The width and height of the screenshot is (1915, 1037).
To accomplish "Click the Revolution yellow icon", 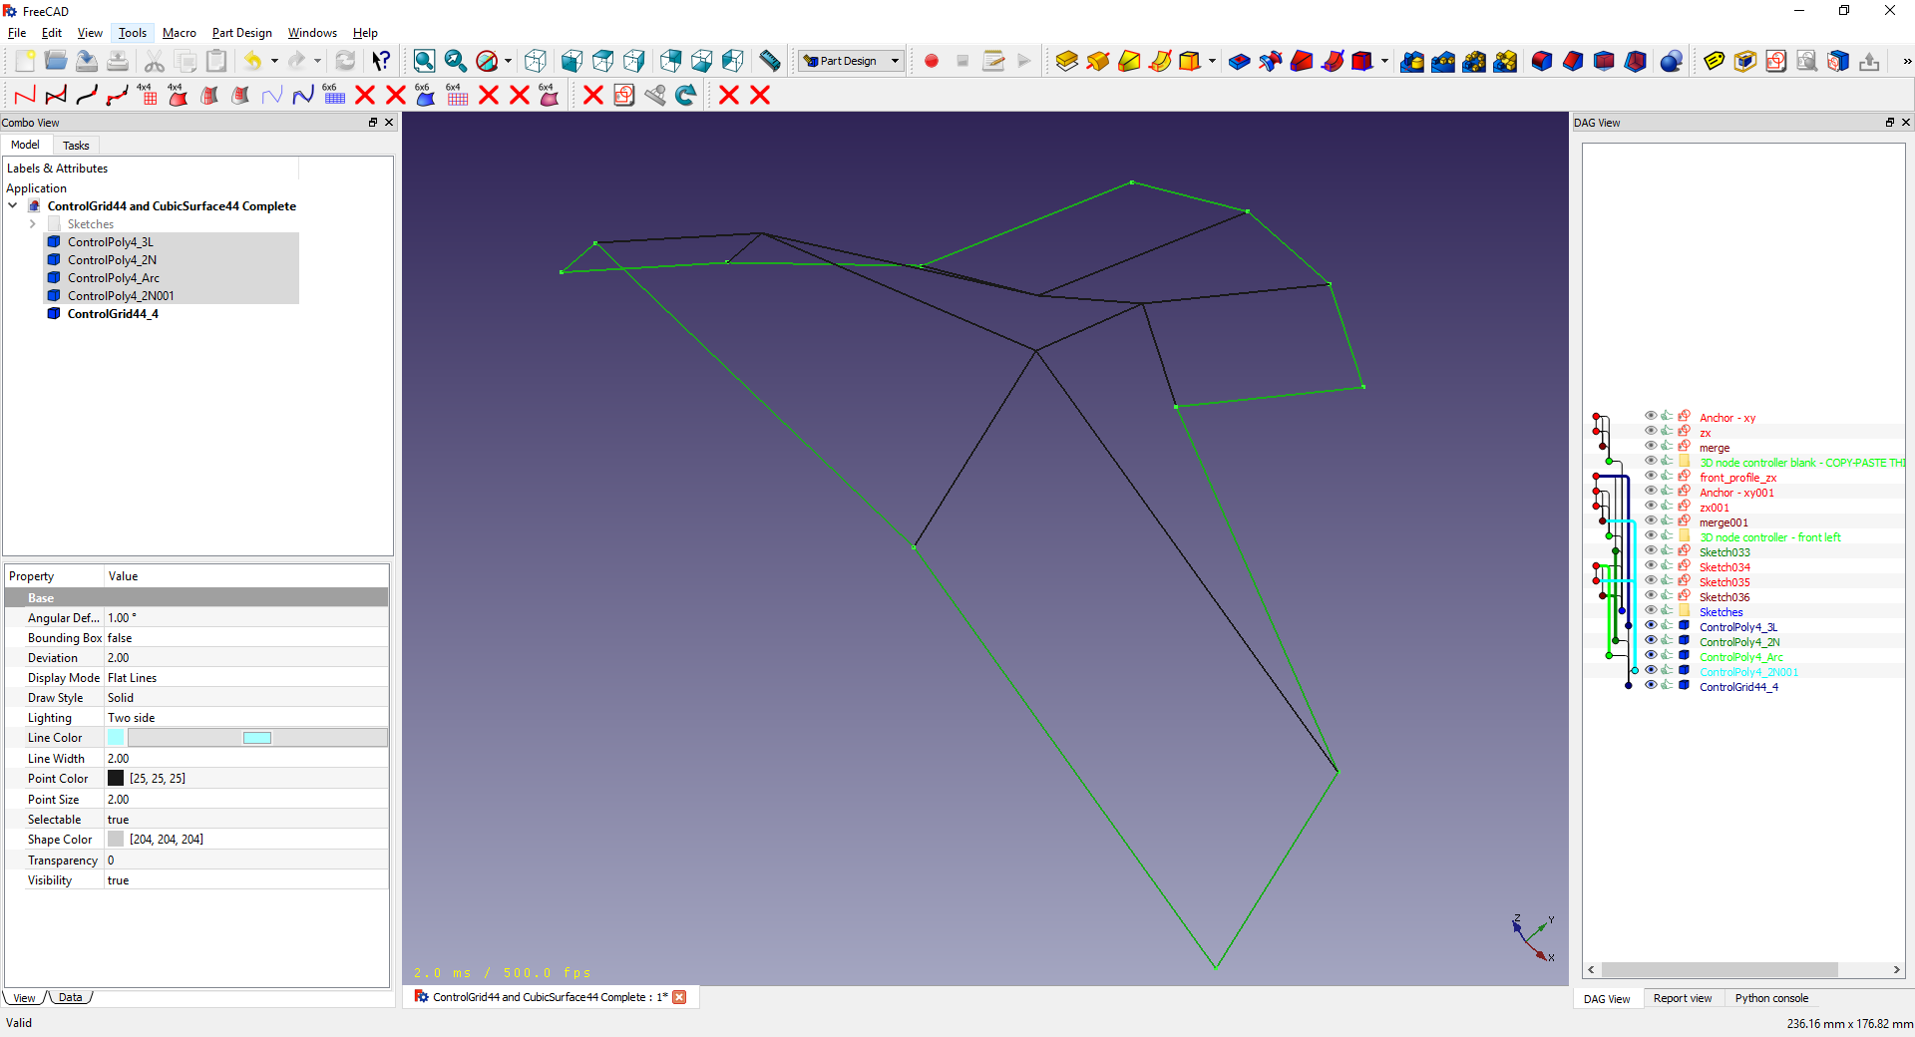I will point(1098,61).
